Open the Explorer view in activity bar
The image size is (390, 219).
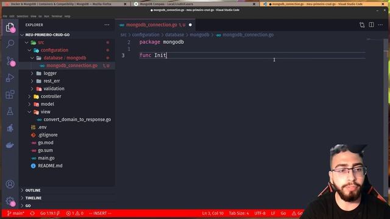coord(10,27)
